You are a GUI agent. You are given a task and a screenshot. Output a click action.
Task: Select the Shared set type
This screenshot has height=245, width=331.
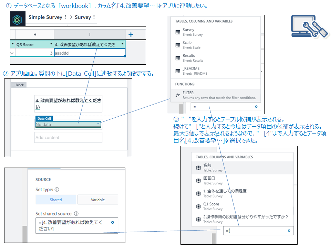[x=56, y=200]
